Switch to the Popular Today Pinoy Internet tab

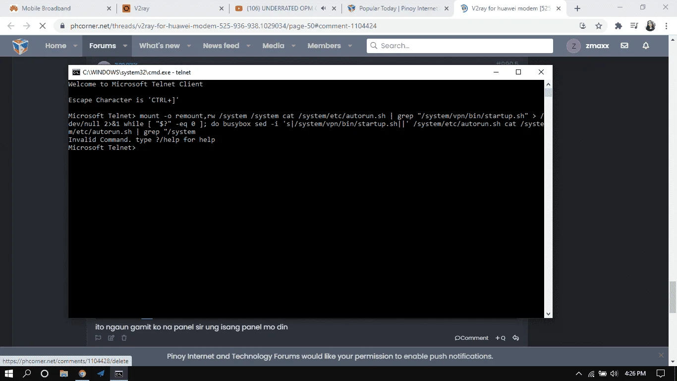click(398, 8)
